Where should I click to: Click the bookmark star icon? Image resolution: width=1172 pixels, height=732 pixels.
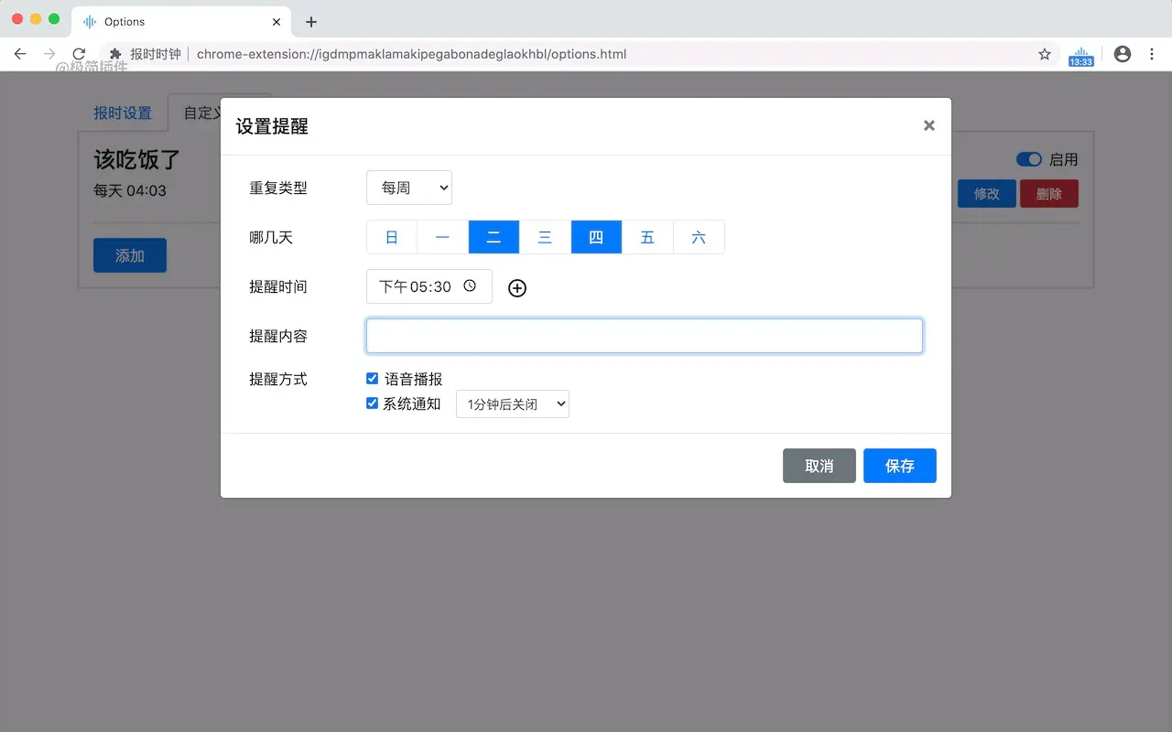1044,54
